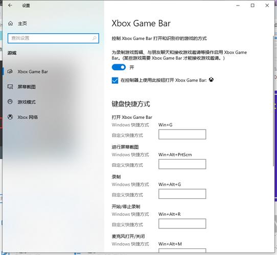Click custom shortcut field for 开始/停止录制
This screenshot has height=255, width=277.
[182, 223]
